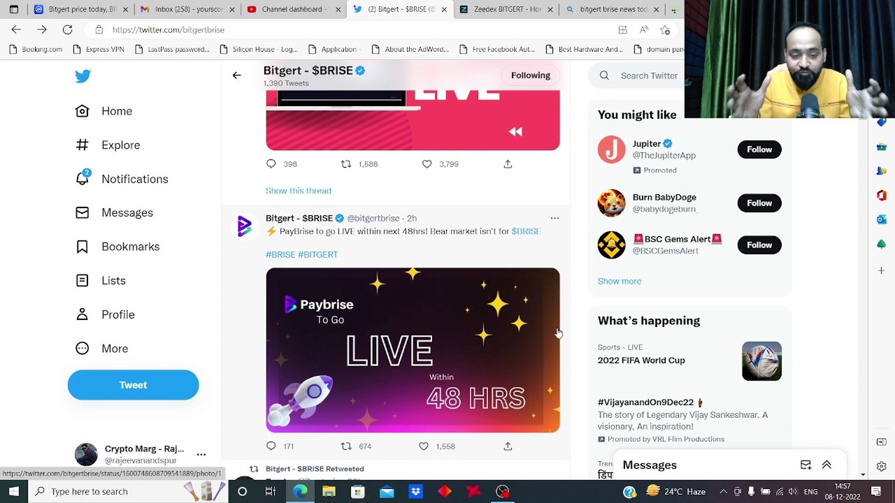Open Dropbox from the taskbar
The height and width of the screenshot is (503, 895).
click(415, 492)
